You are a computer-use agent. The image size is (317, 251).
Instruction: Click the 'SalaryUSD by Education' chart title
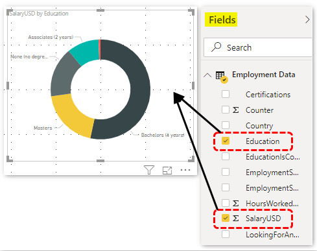click(39, 14)
